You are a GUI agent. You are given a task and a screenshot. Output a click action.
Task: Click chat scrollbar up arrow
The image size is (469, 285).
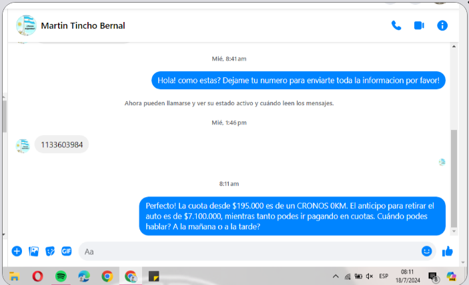tap(454, 46)
